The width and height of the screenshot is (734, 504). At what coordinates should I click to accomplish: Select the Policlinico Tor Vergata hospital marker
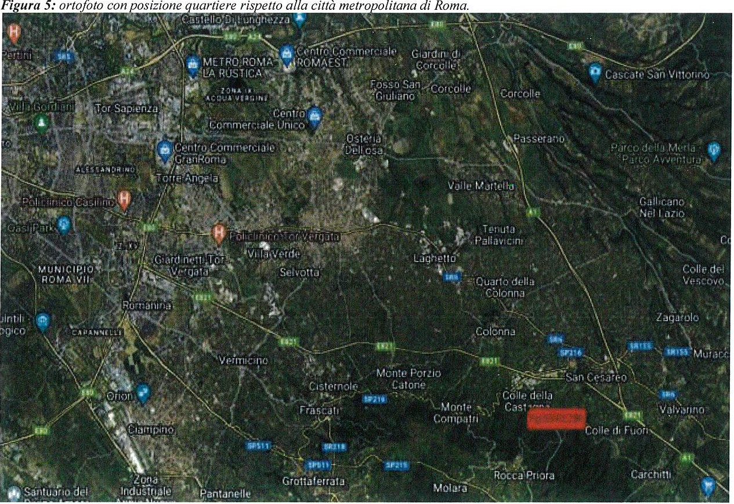(219, 233)
